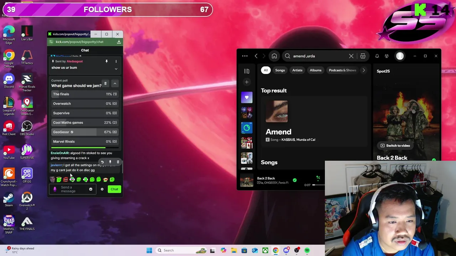Click the Send a message input field
The image size is (456, 256).
tap(73, 189)
